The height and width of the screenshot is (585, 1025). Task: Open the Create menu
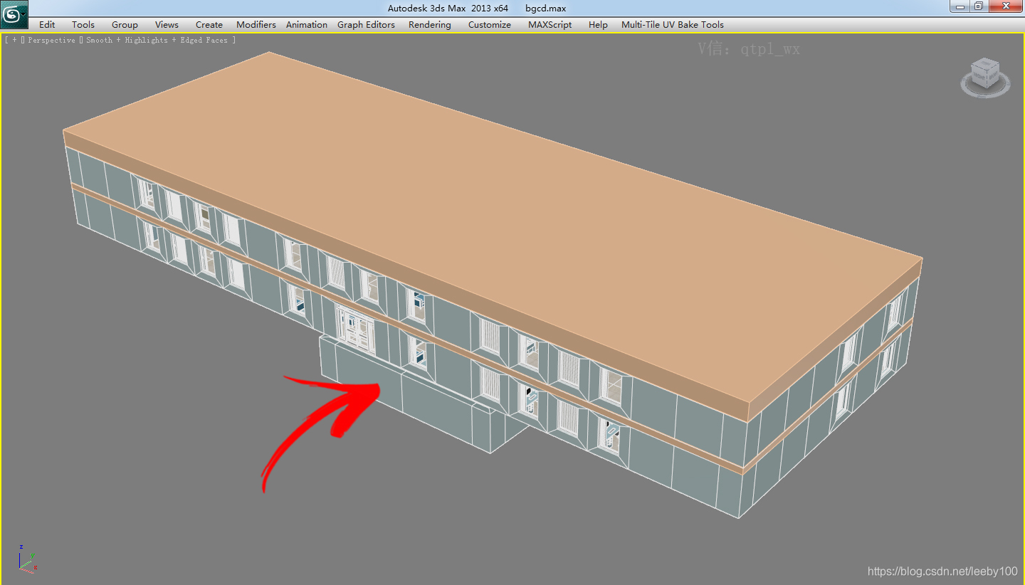click(209, 24)
